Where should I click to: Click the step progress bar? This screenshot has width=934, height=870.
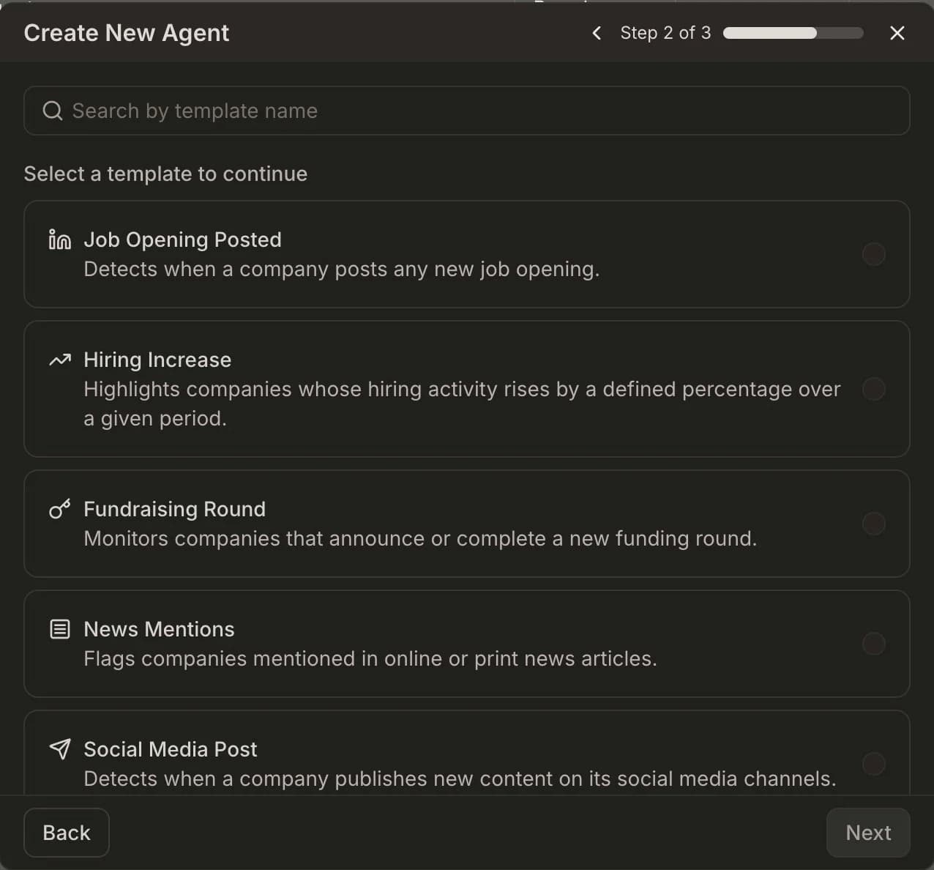[x=792, y=33]
